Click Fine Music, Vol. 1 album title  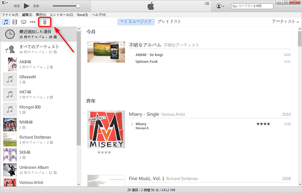pos(147,179)
